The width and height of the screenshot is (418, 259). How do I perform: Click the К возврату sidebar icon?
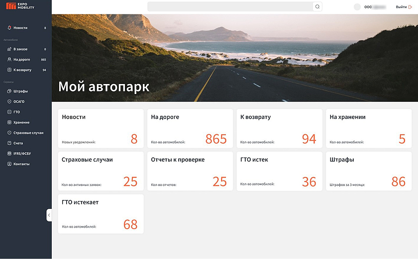[9, 70]
